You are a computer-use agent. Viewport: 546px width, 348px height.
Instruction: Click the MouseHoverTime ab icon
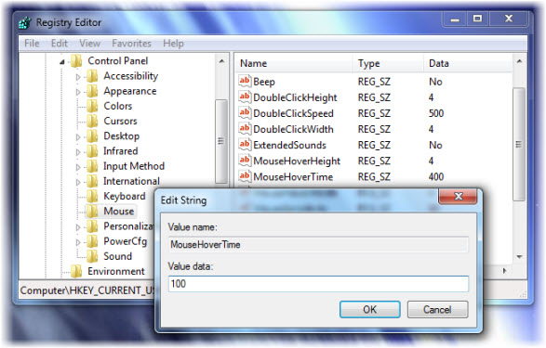pos(245,176)
